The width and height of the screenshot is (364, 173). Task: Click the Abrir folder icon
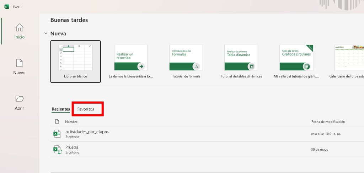[20, 99]
